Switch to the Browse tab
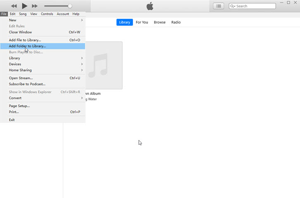300x198 pixels. coord(160,22)
